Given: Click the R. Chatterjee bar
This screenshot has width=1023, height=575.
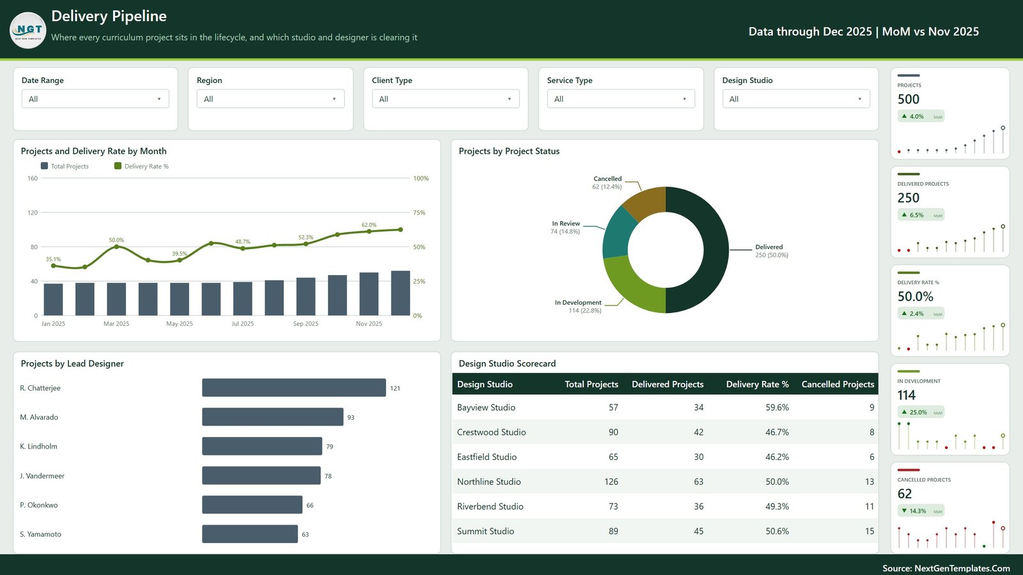Looking at the screenshot, I should pos(294,388).
